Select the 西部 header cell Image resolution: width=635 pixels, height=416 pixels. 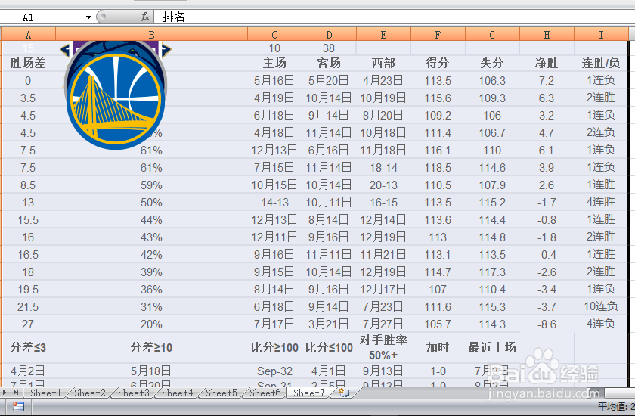(383, 64)
